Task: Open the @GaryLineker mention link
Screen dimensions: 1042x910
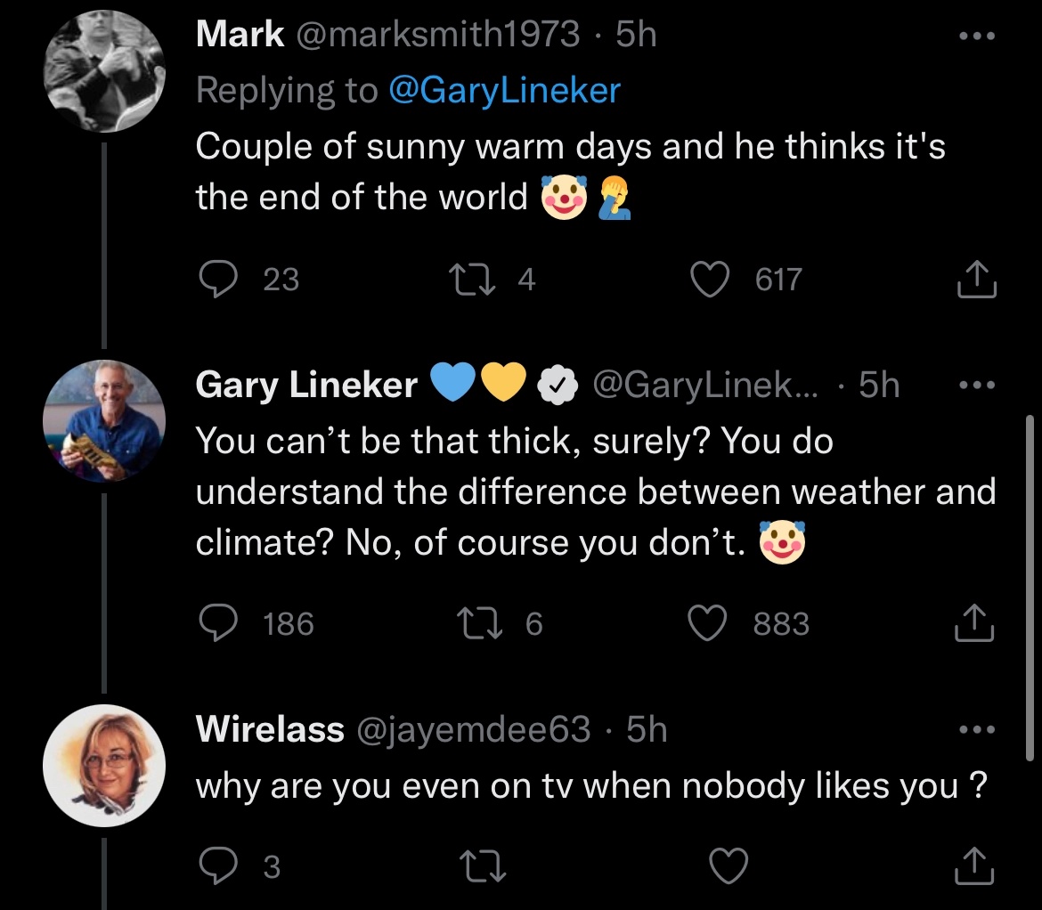Action: [x=504, y=90]
